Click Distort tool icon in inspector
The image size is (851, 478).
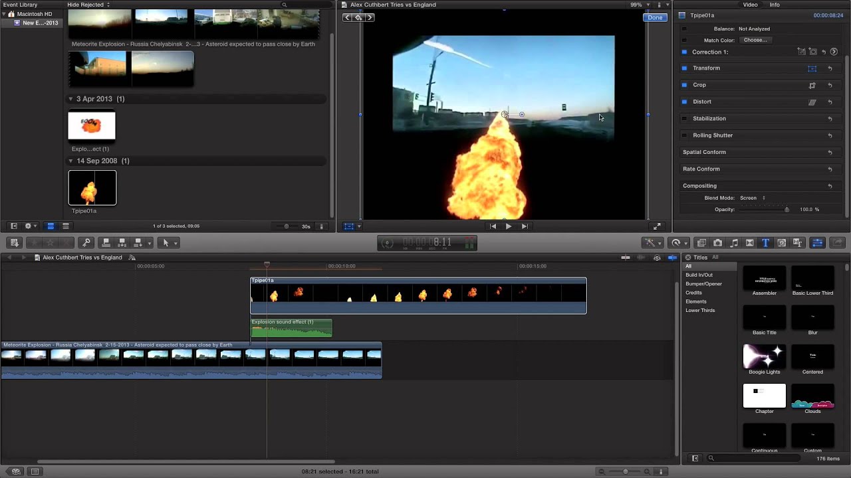point(812,102)
